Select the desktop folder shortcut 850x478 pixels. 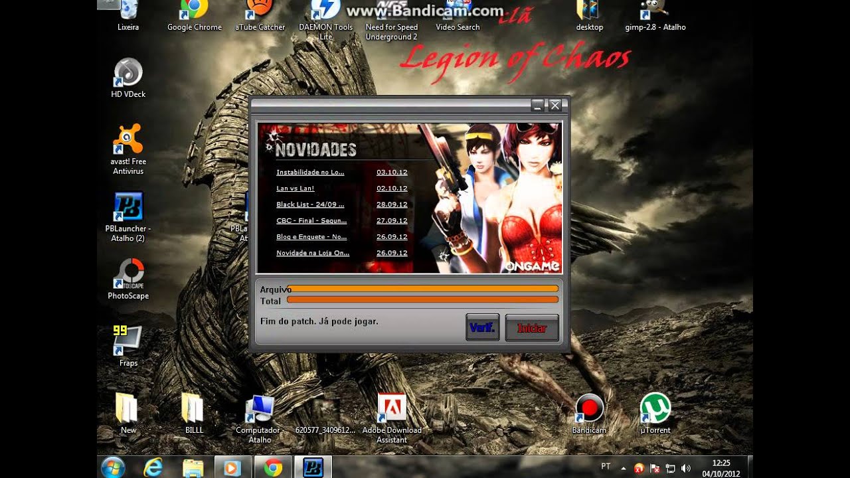(590, 15)
